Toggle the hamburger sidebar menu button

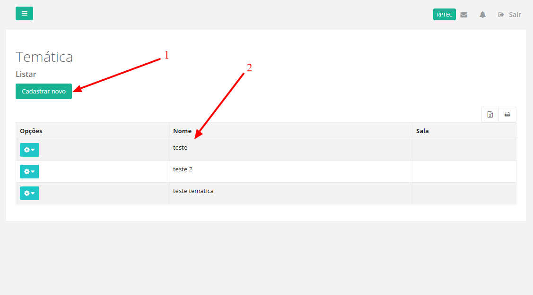(24, 14)
